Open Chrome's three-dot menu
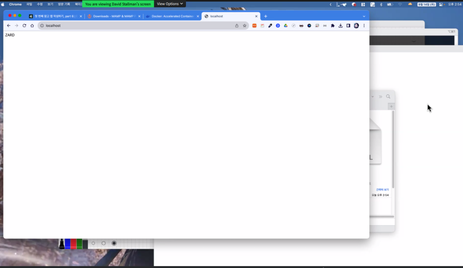The width and height of the screenshot is (463, 268). (364, 26)
